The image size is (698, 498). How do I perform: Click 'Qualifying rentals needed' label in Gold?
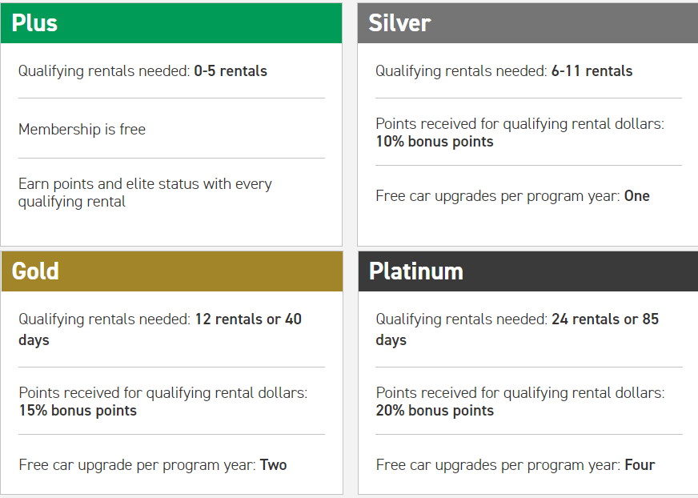(105, 319)
